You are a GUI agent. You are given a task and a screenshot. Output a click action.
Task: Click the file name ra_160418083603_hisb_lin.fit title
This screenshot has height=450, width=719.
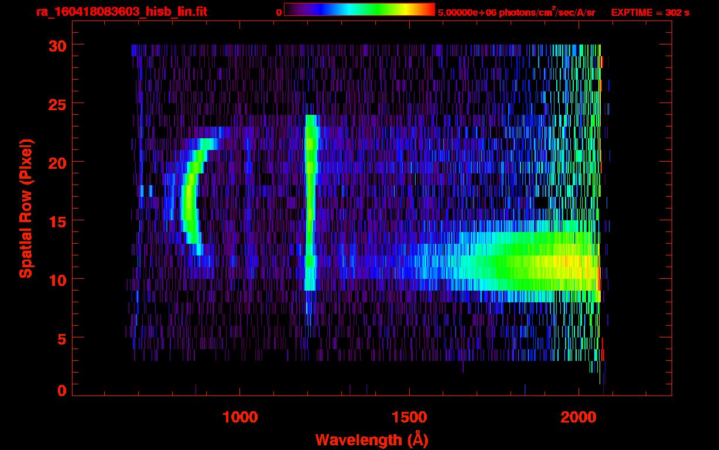(x=121, y=12)
